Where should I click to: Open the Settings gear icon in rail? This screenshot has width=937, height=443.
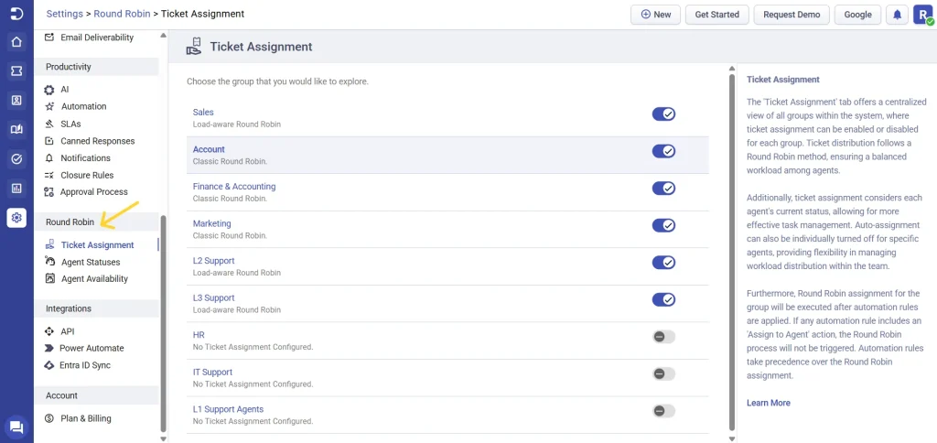pos(16,218)
